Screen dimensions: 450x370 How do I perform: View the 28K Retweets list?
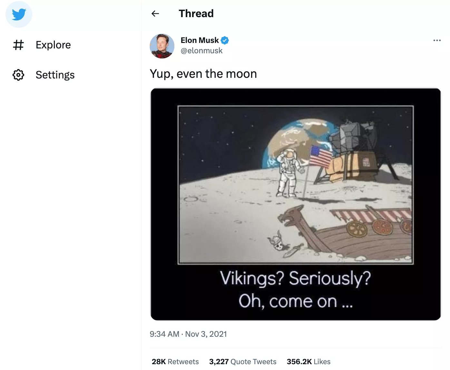[175, 362]
